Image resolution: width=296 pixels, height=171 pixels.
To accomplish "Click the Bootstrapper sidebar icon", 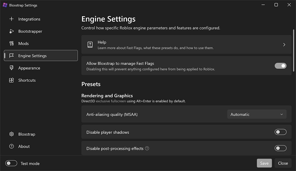I will tap(12, 31).
